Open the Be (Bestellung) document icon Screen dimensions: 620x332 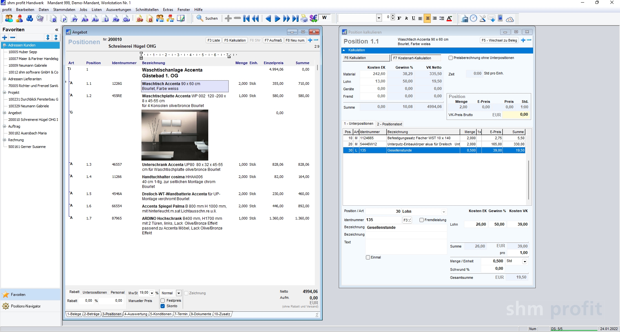click(x=140, y=19)
